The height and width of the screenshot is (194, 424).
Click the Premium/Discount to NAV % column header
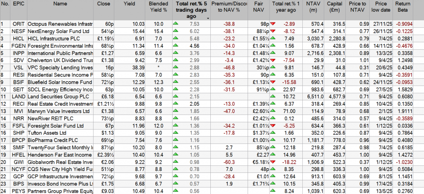(226, 7)
